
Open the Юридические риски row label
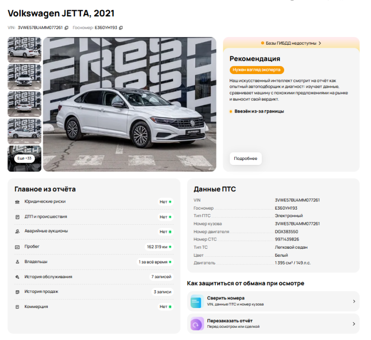[45, 201]
